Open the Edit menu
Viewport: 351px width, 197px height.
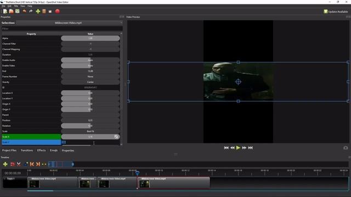tap(9, 6)
